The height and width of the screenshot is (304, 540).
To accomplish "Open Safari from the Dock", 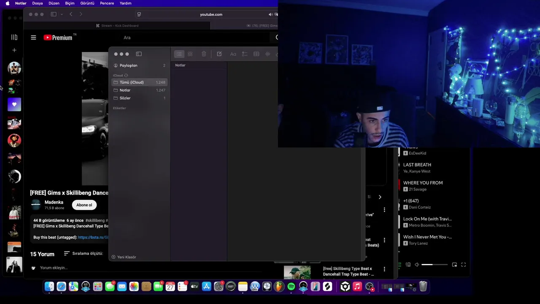I will (61, 287).
